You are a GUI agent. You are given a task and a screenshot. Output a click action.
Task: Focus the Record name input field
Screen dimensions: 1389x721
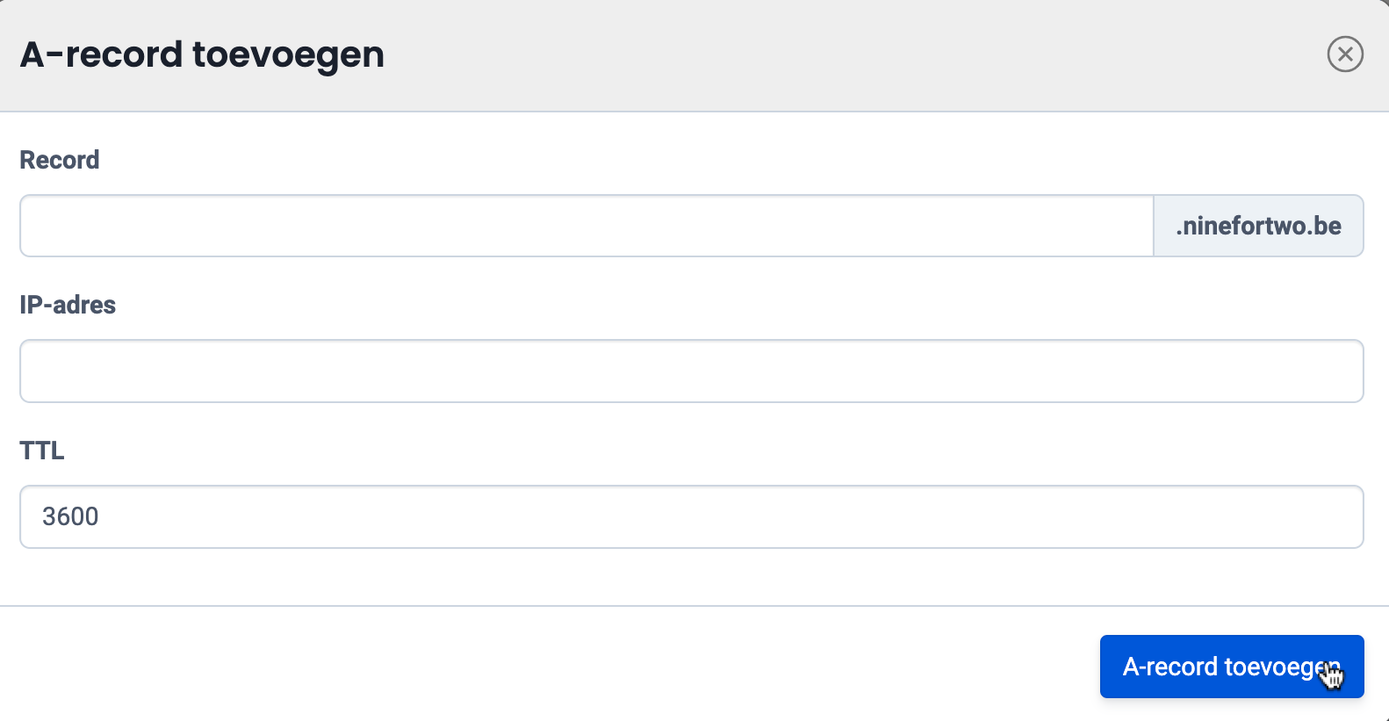pyautogui.click(x=587, y=226)
